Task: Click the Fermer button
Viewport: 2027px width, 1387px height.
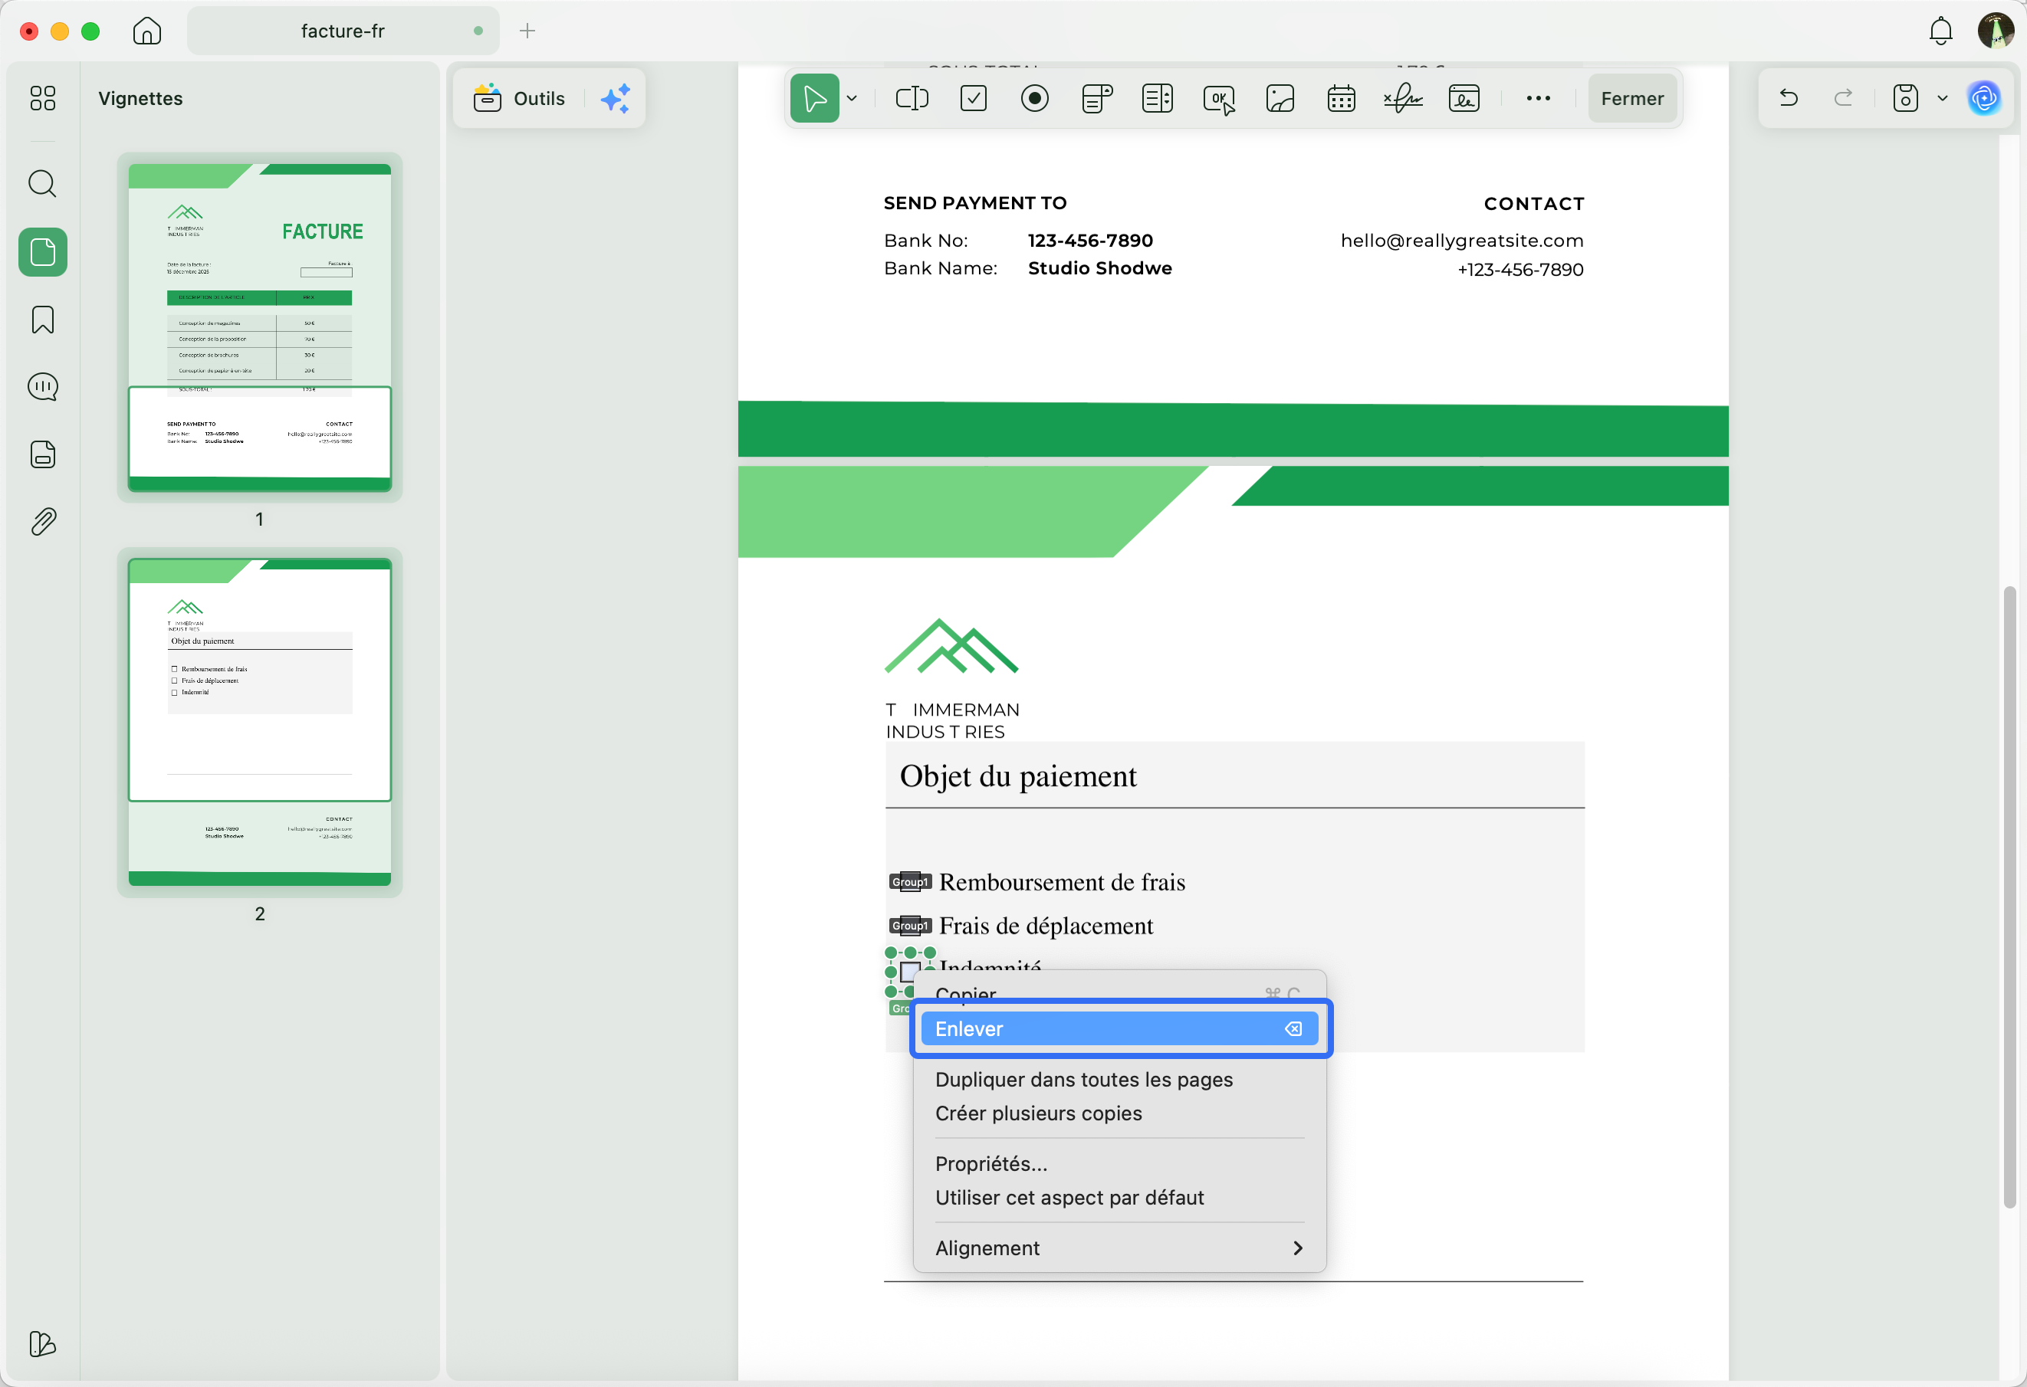Action: click(1632, 99)
